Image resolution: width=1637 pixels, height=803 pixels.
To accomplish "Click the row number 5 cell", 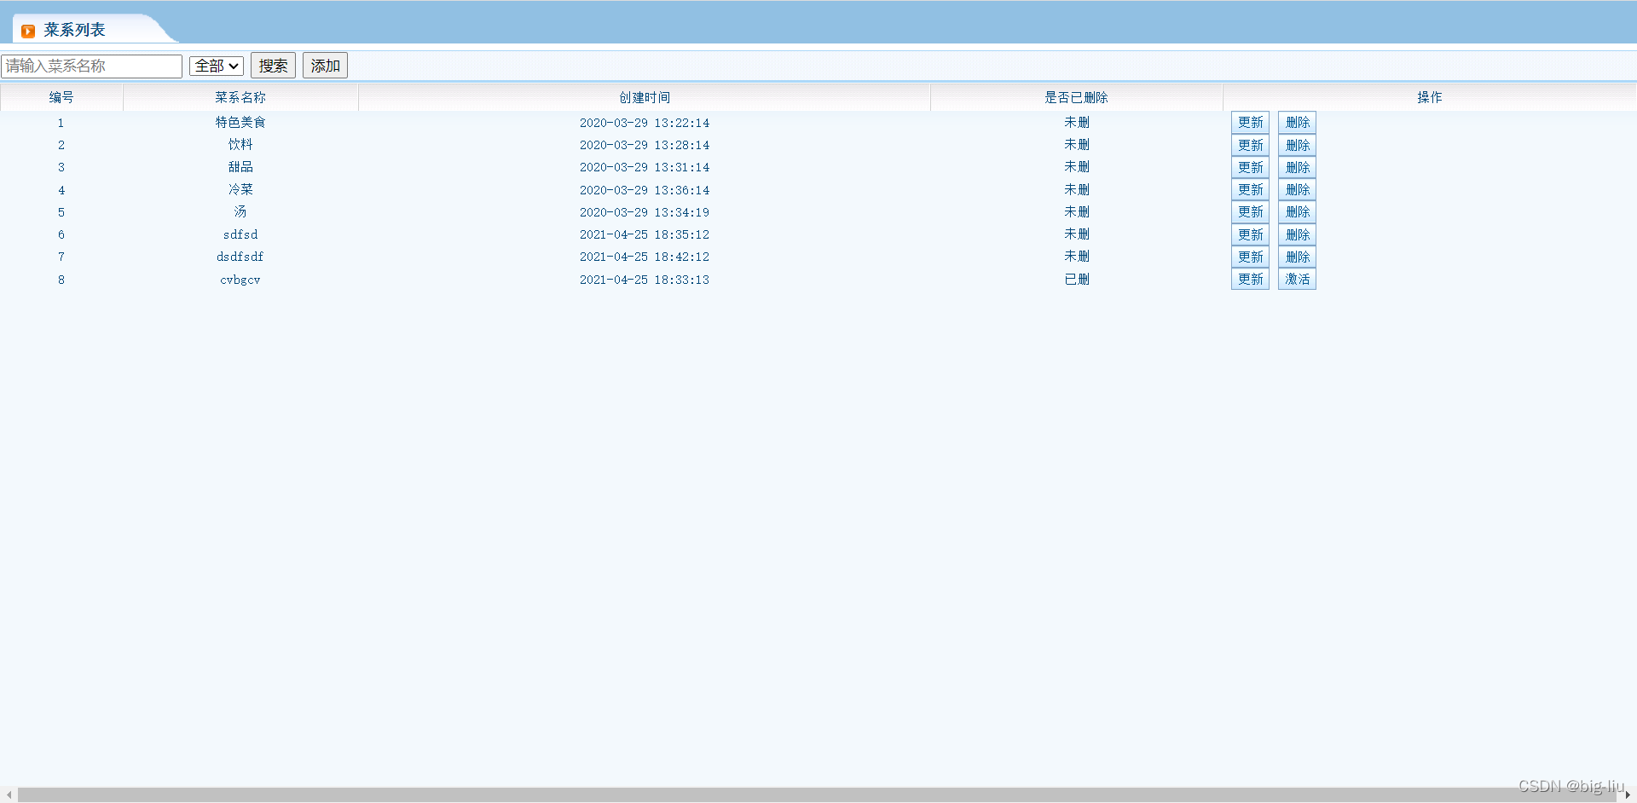I will pos(61,212).
